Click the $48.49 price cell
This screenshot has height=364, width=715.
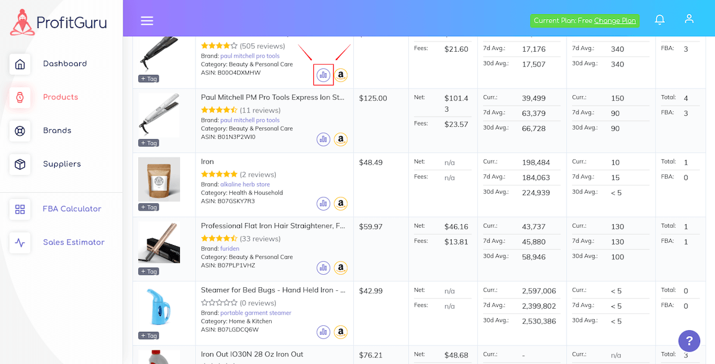tap(371, 162)
